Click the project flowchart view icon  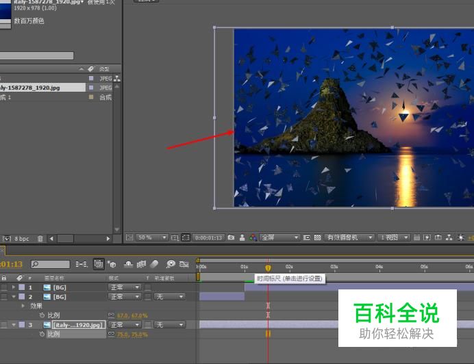[117, 79]
